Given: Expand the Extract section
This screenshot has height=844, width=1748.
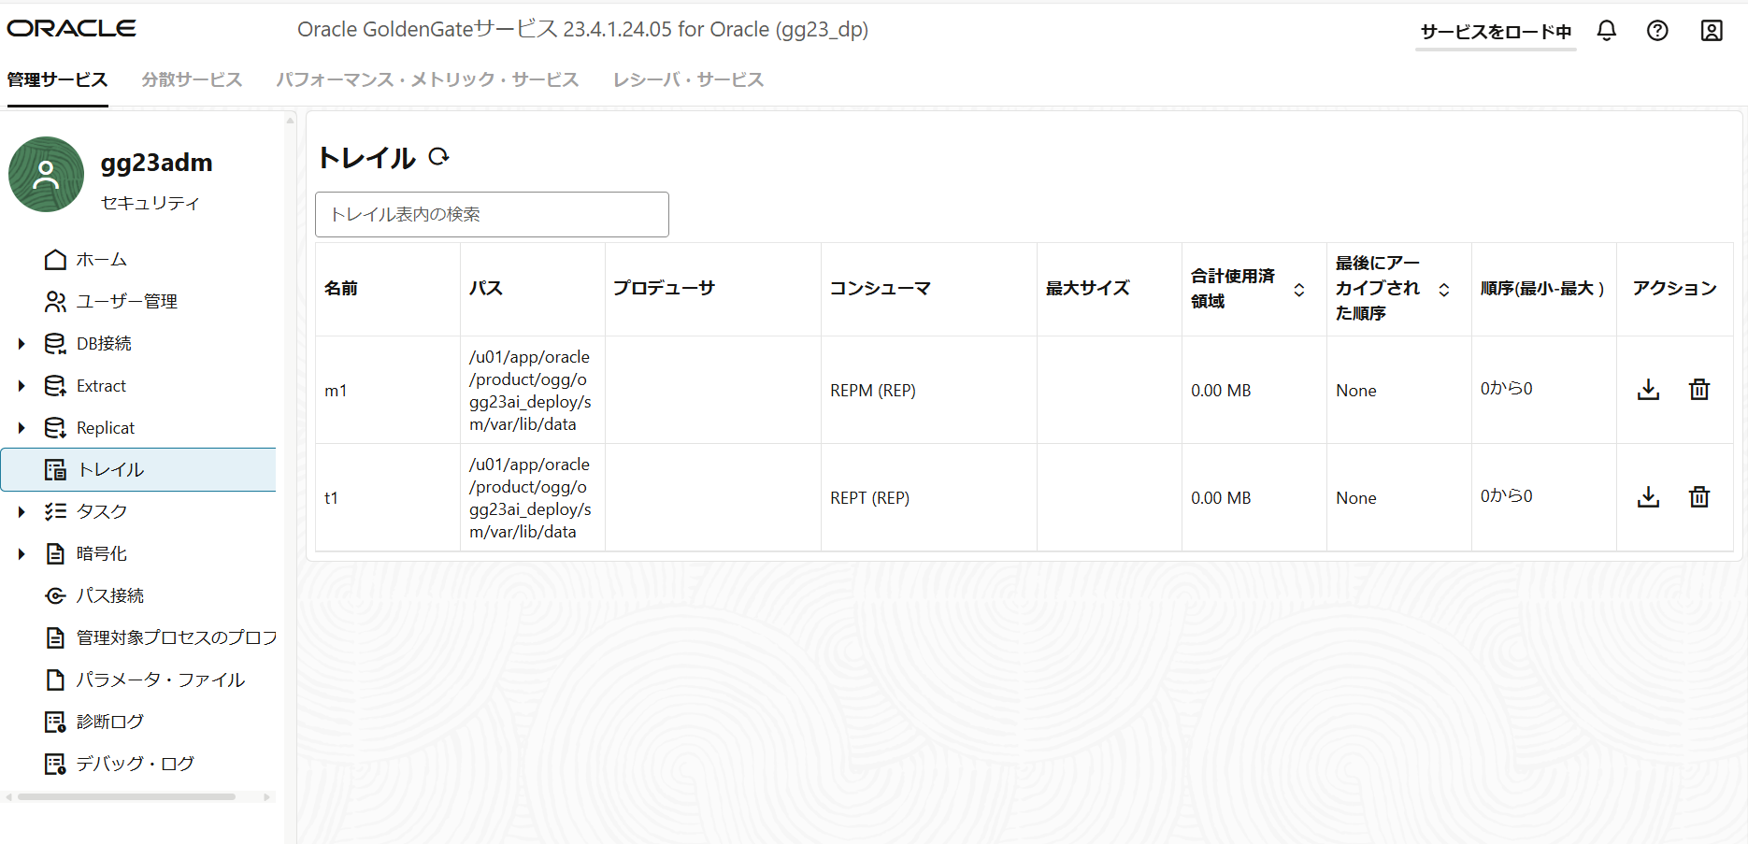Looking at the screenshot, I should (22, 385).
